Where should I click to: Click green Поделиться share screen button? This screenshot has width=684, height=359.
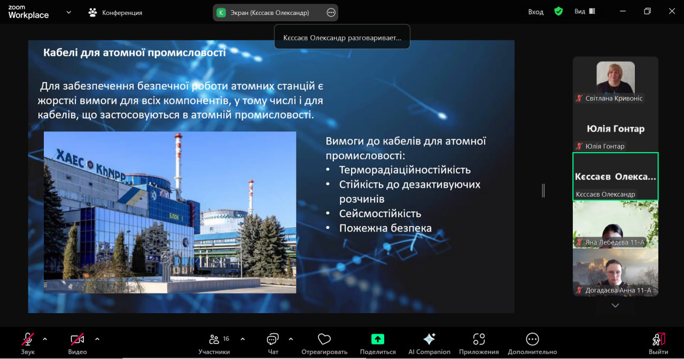pyautogui.click(x=378, y=339)
